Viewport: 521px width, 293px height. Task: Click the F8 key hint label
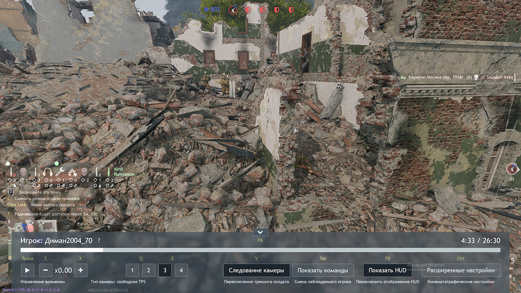click(388, 259)
